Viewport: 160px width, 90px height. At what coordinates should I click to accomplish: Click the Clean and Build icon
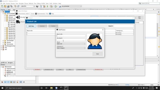tap(44, 6)
